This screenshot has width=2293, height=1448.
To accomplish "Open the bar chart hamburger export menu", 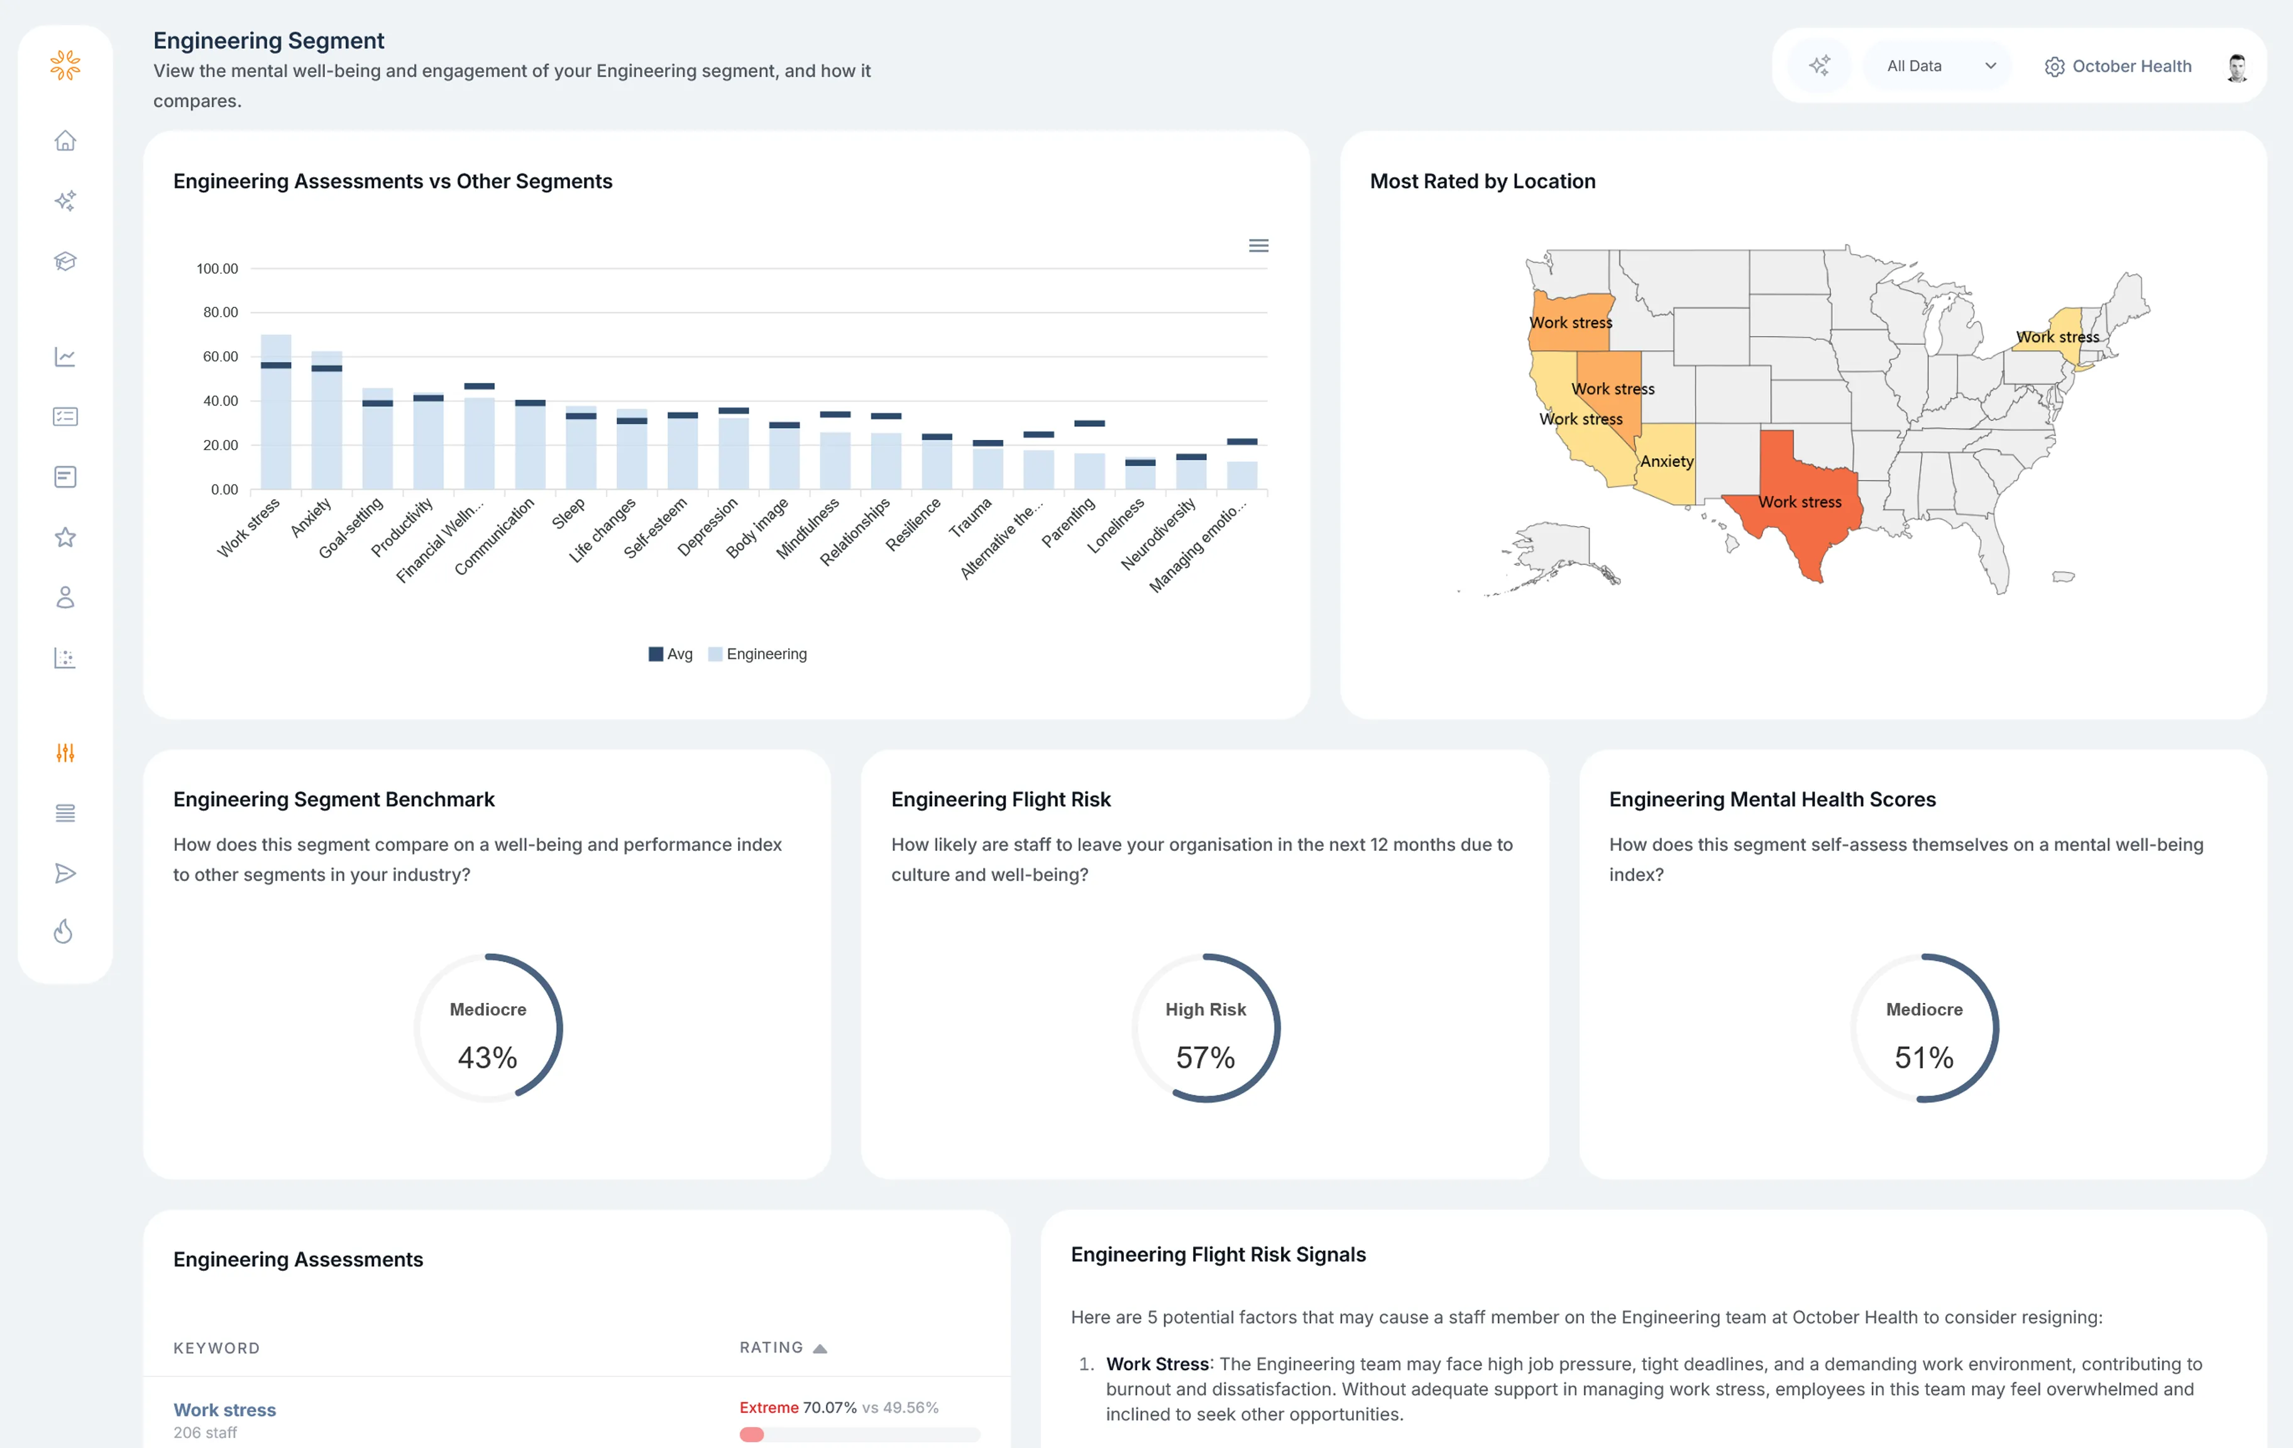I will click(x=1258, y=244).
